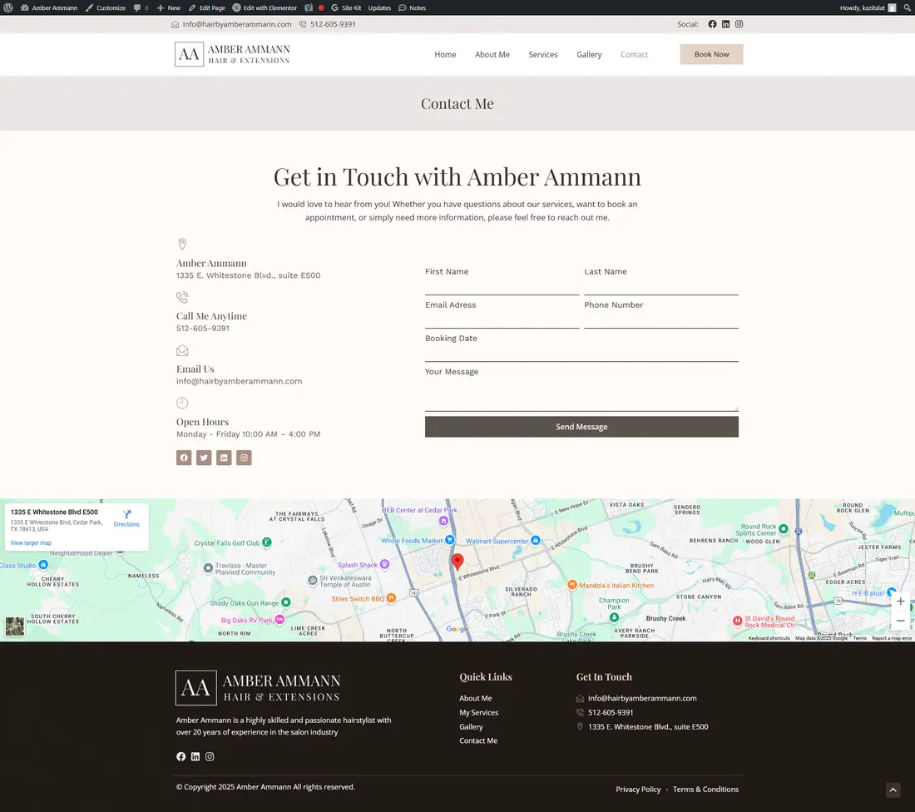Open Facebook icon in top social bar

tap(712, 24)
